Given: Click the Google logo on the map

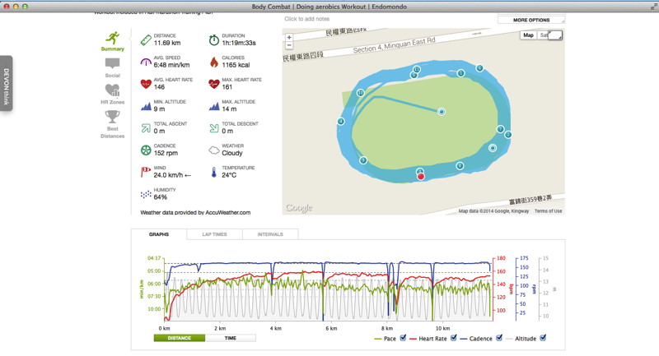Looking at the screenshot, I should [299, 207].
